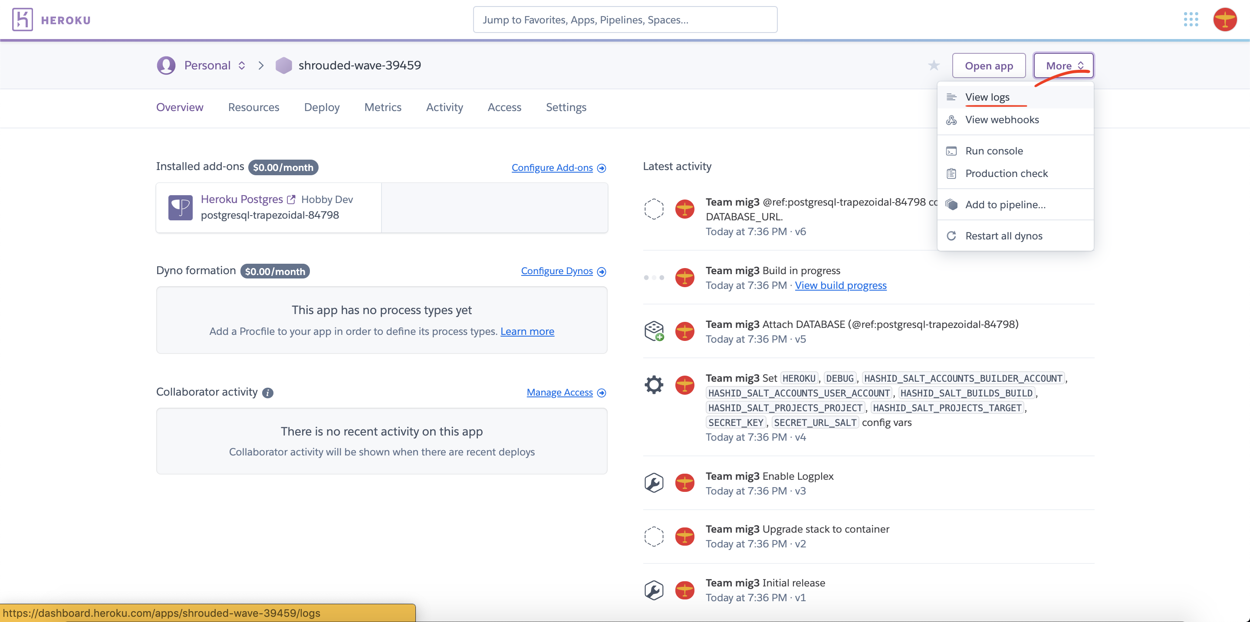
Task: Toggle the favorite star for this app
Action: tap(934, 65)
